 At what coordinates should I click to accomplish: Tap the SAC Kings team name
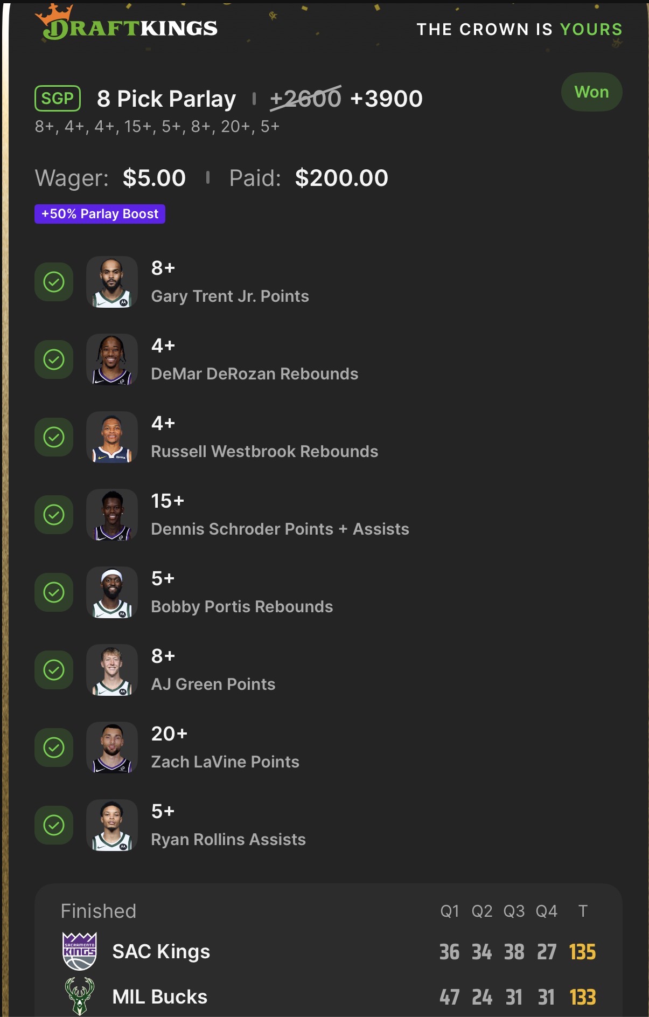click(161, 952)
